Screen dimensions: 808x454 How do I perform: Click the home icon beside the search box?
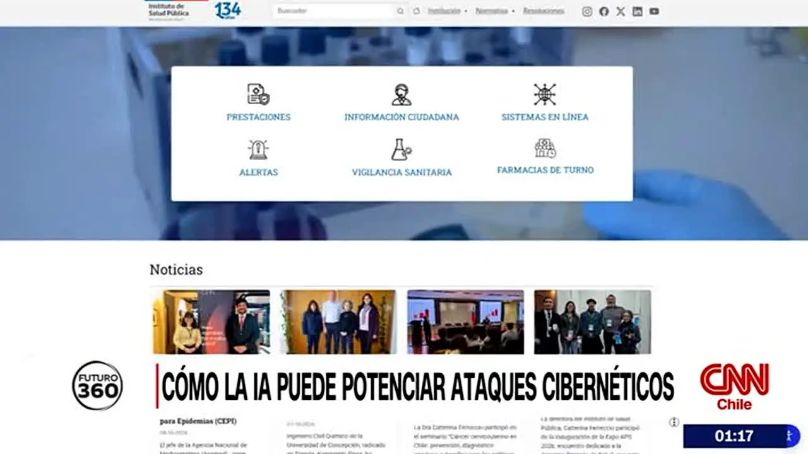pyautogui.click(x=417, y=11)
